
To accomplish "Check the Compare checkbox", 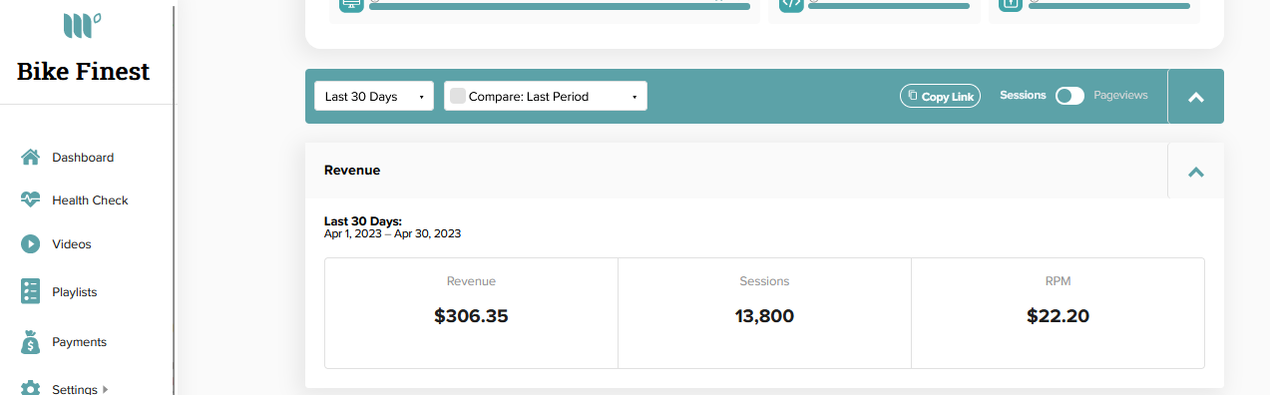I will pyautogui.click(x=458, y=96).
